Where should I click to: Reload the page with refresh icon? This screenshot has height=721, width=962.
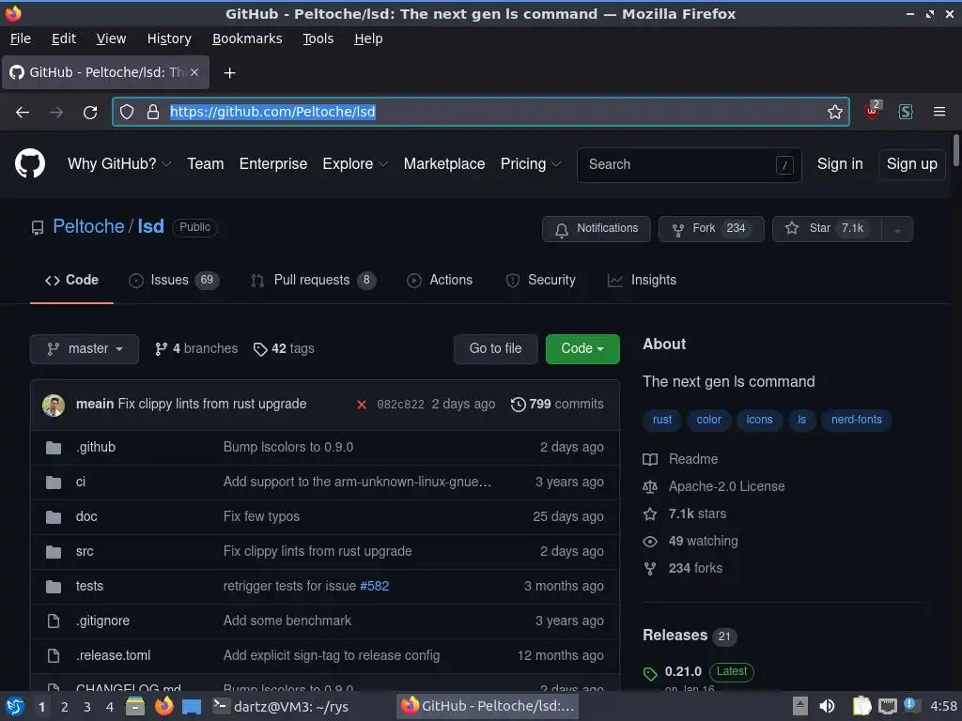pyautogui.click(x=90, y=113)
